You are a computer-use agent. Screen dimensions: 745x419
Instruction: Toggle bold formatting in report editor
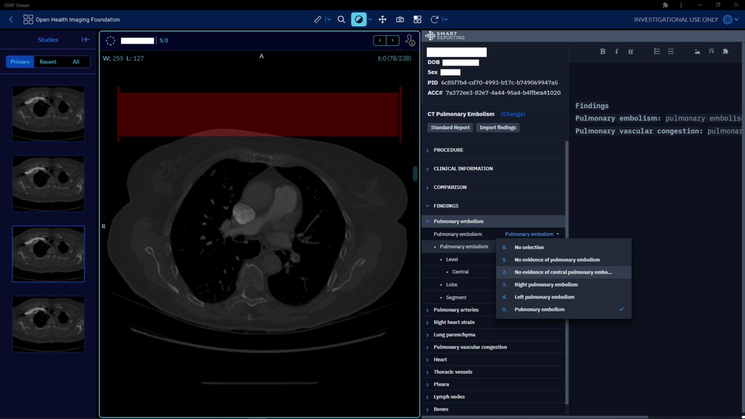pos(603,52)
